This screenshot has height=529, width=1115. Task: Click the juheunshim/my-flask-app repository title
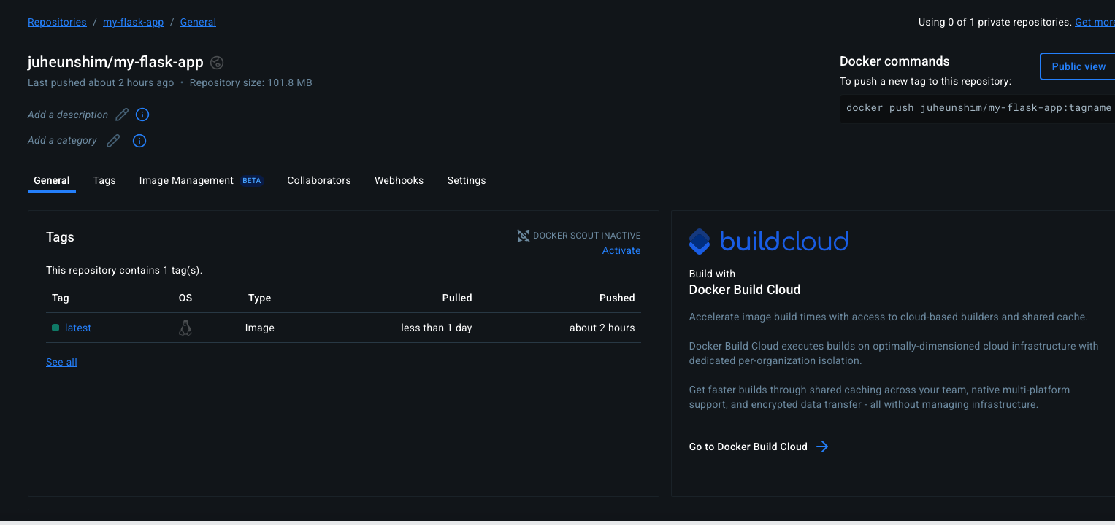coord(115,62)
